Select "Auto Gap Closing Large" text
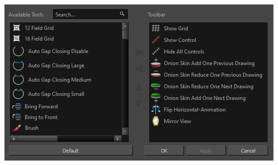Screen dimensions: 278x165 tap(56, 66)
